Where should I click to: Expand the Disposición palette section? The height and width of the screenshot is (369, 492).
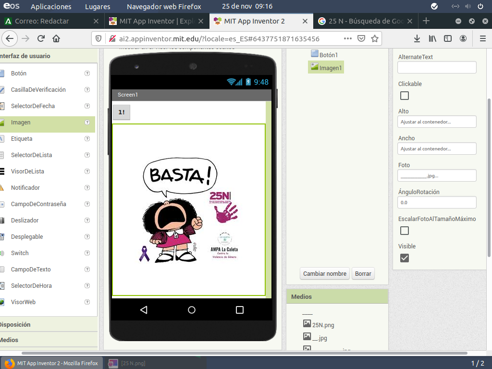pos(49,324)
